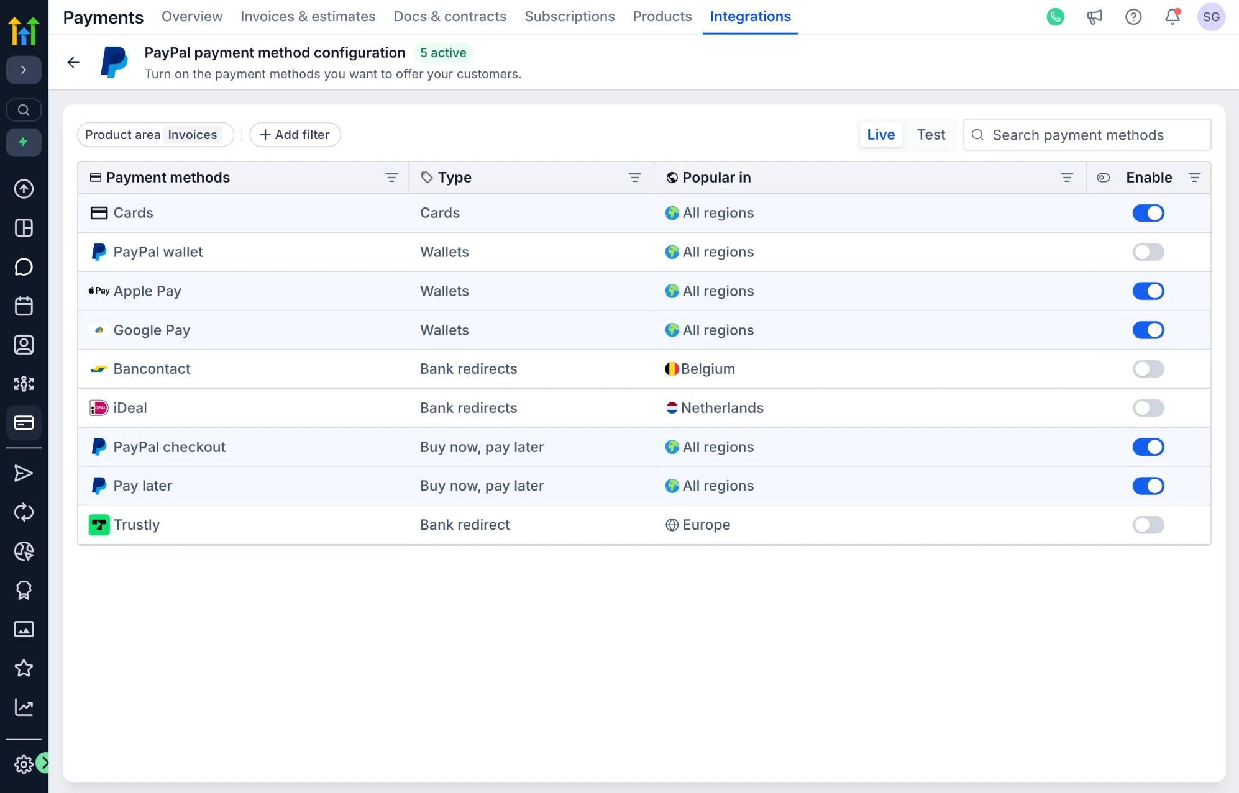Click the Enable column eye icon
This screenshot has width=1239, height=793.
1103,178
